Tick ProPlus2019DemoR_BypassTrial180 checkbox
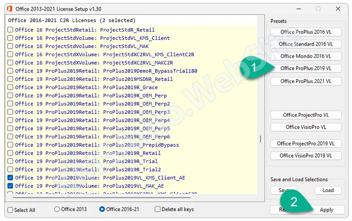This screenshot has width=352, height=221. point(10,71)
